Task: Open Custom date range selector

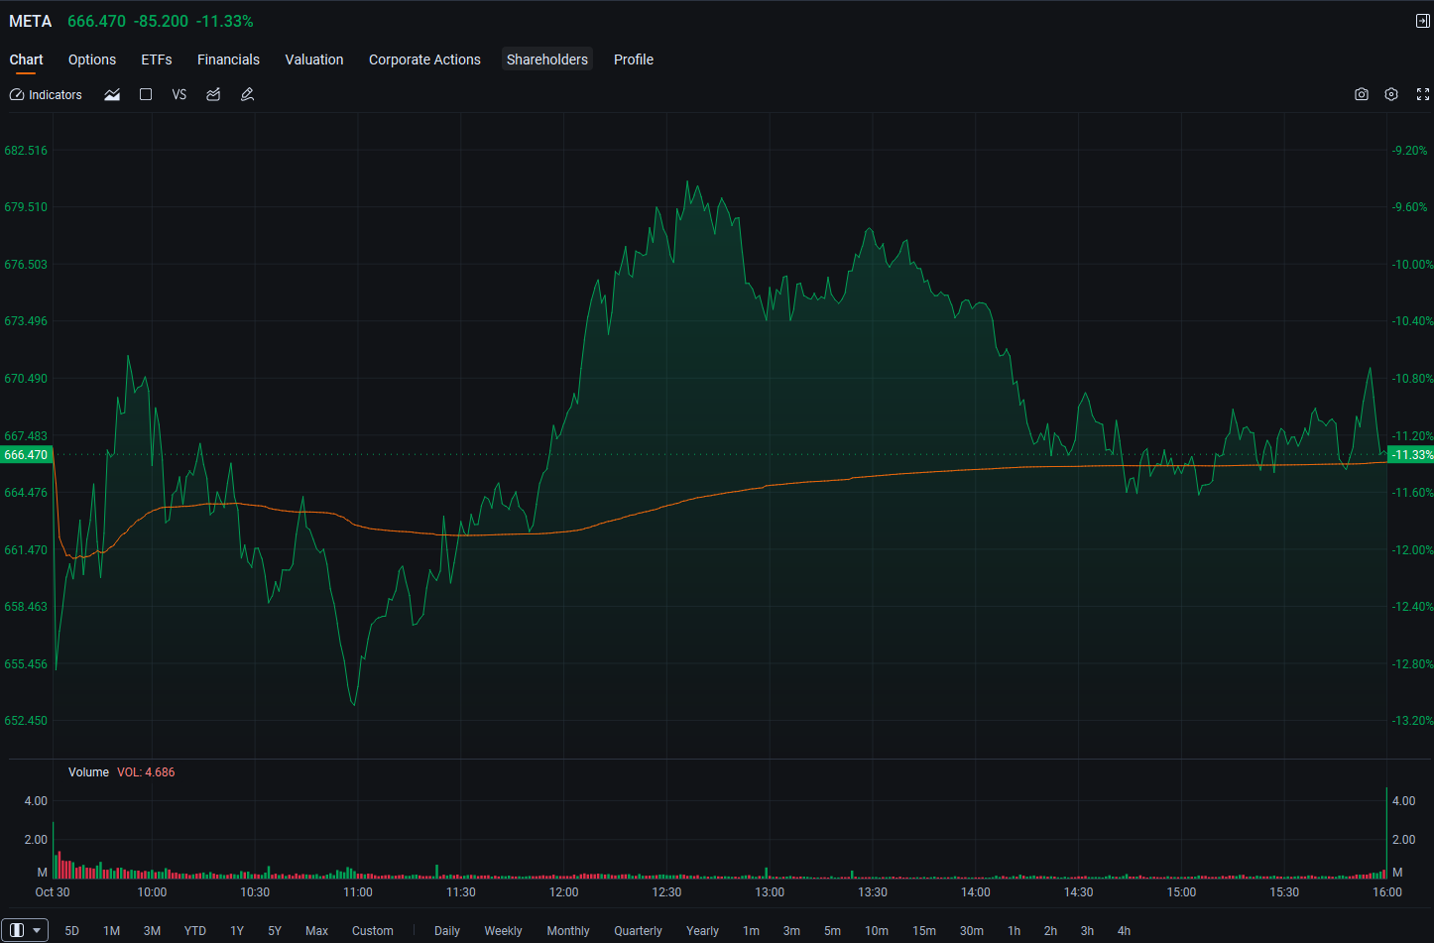Action: click(373, 931)
